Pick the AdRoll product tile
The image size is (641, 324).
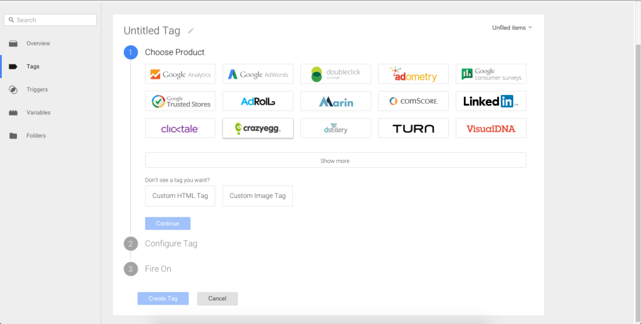(x=258, y=101)
